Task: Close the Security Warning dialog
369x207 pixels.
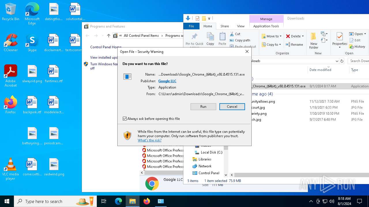Action: point(247,52)
